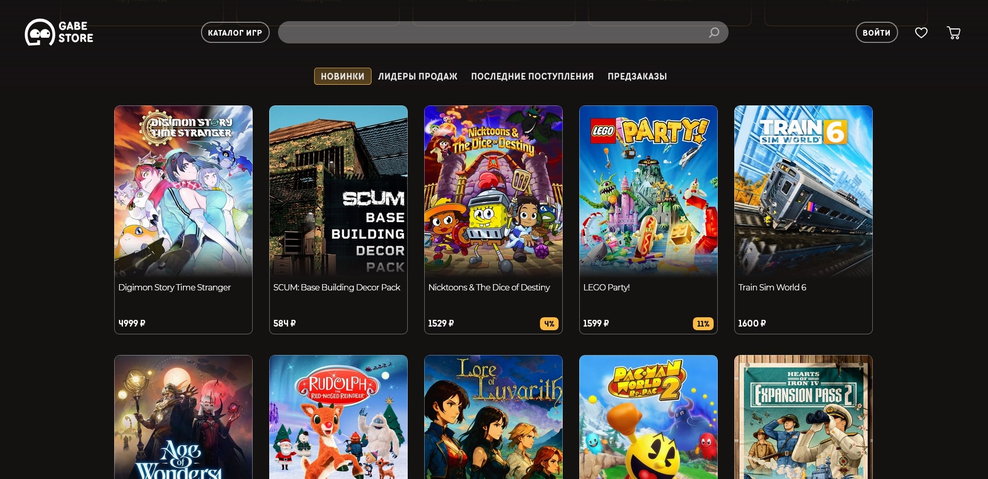
Task: Switch to Лидеры продаж tab
Action: (x=418, y=76)
